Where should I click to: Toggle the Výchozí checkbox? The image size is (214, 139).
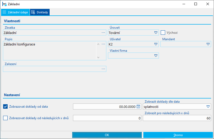pyautogui.click(x=163, y=33)
